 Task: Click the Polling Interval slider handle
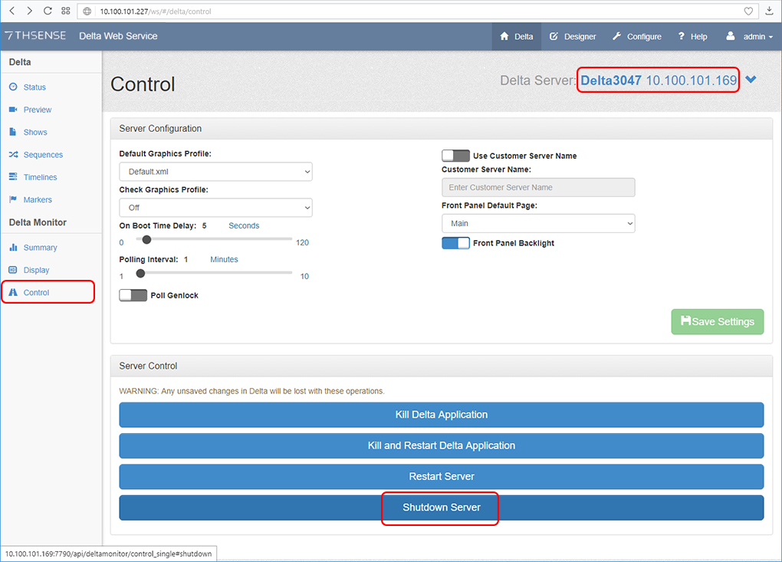coord(140,273)
